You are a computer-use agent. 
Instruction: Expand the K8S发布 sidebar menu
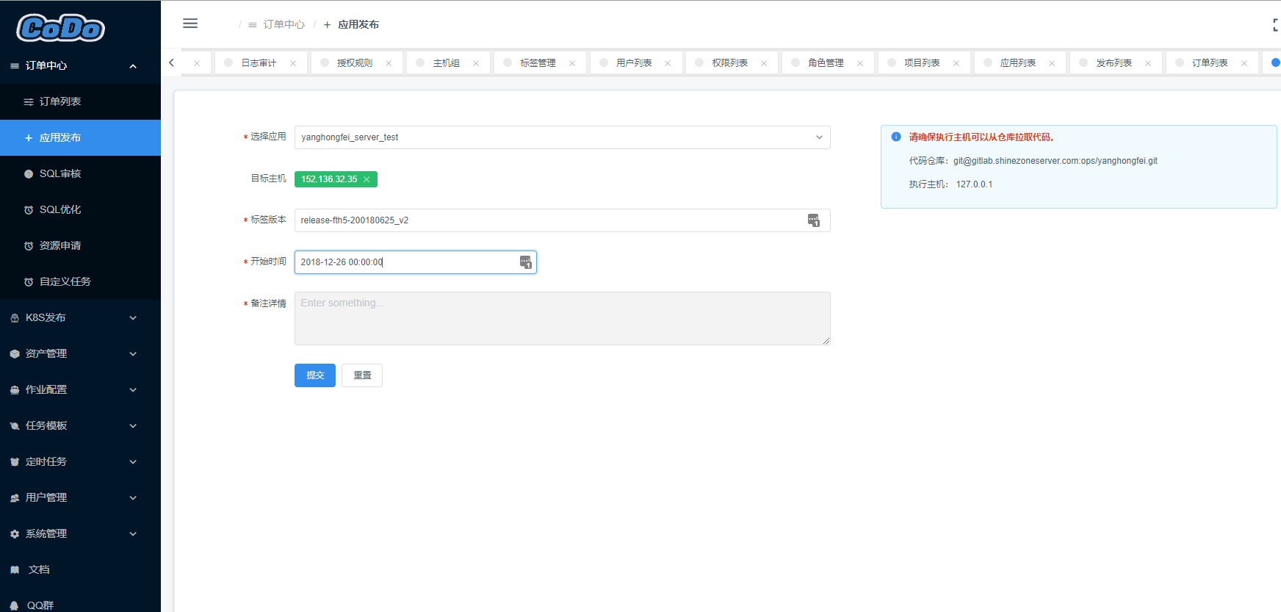click(x=80, y=318)
